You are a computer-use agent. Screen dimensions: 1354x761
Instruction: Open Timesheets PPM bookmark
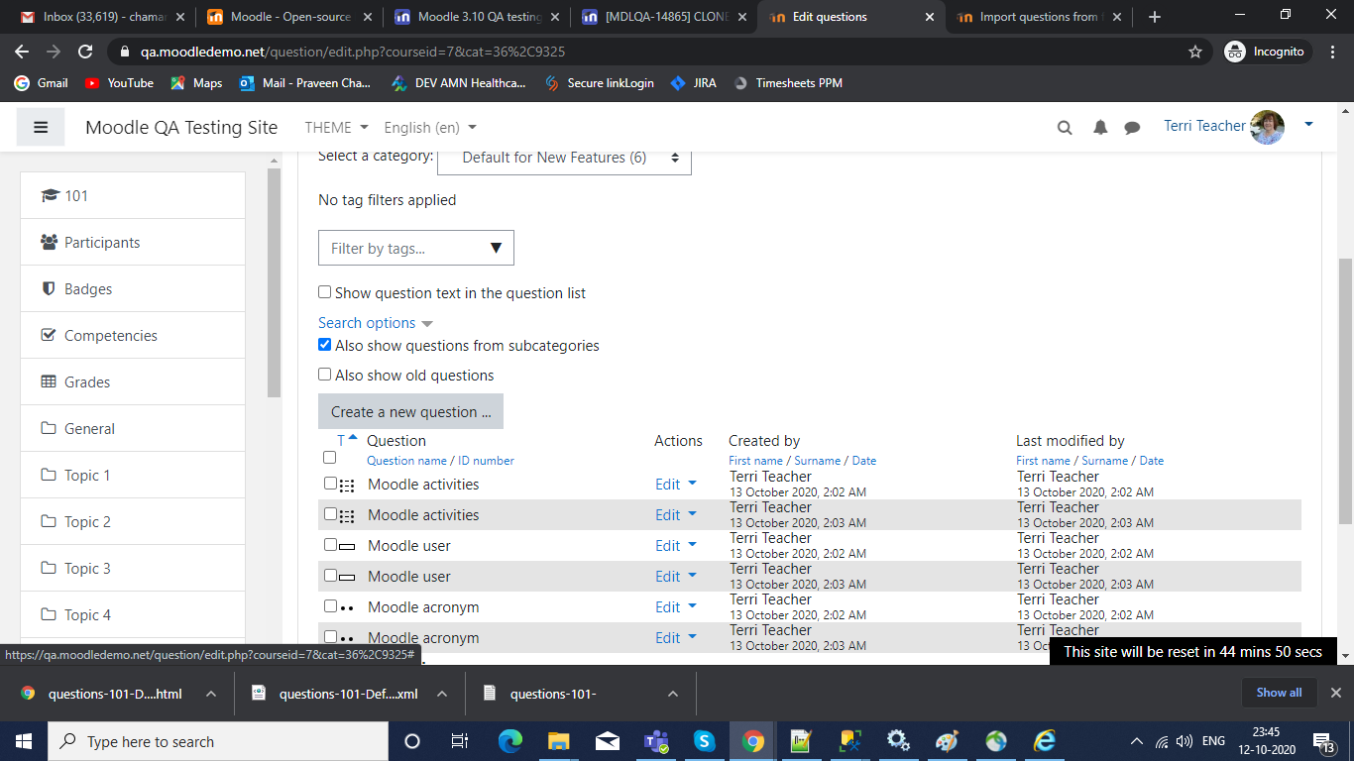click(x=788, y=83)
